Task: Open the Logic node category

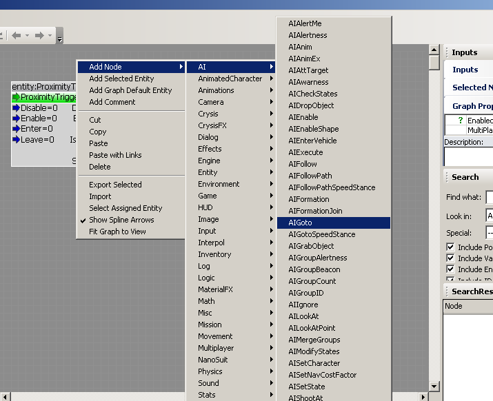Action: 231,278
